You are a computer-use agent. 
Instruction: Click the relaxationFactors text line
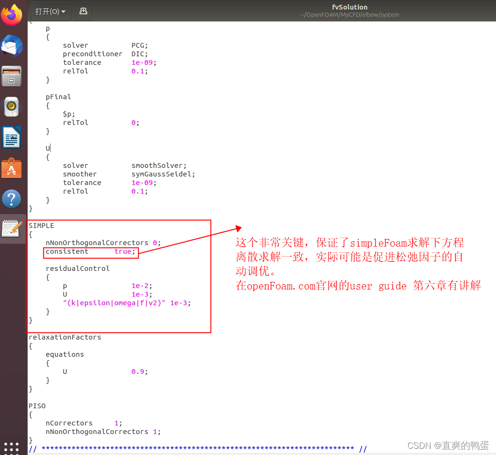[64, 337]
